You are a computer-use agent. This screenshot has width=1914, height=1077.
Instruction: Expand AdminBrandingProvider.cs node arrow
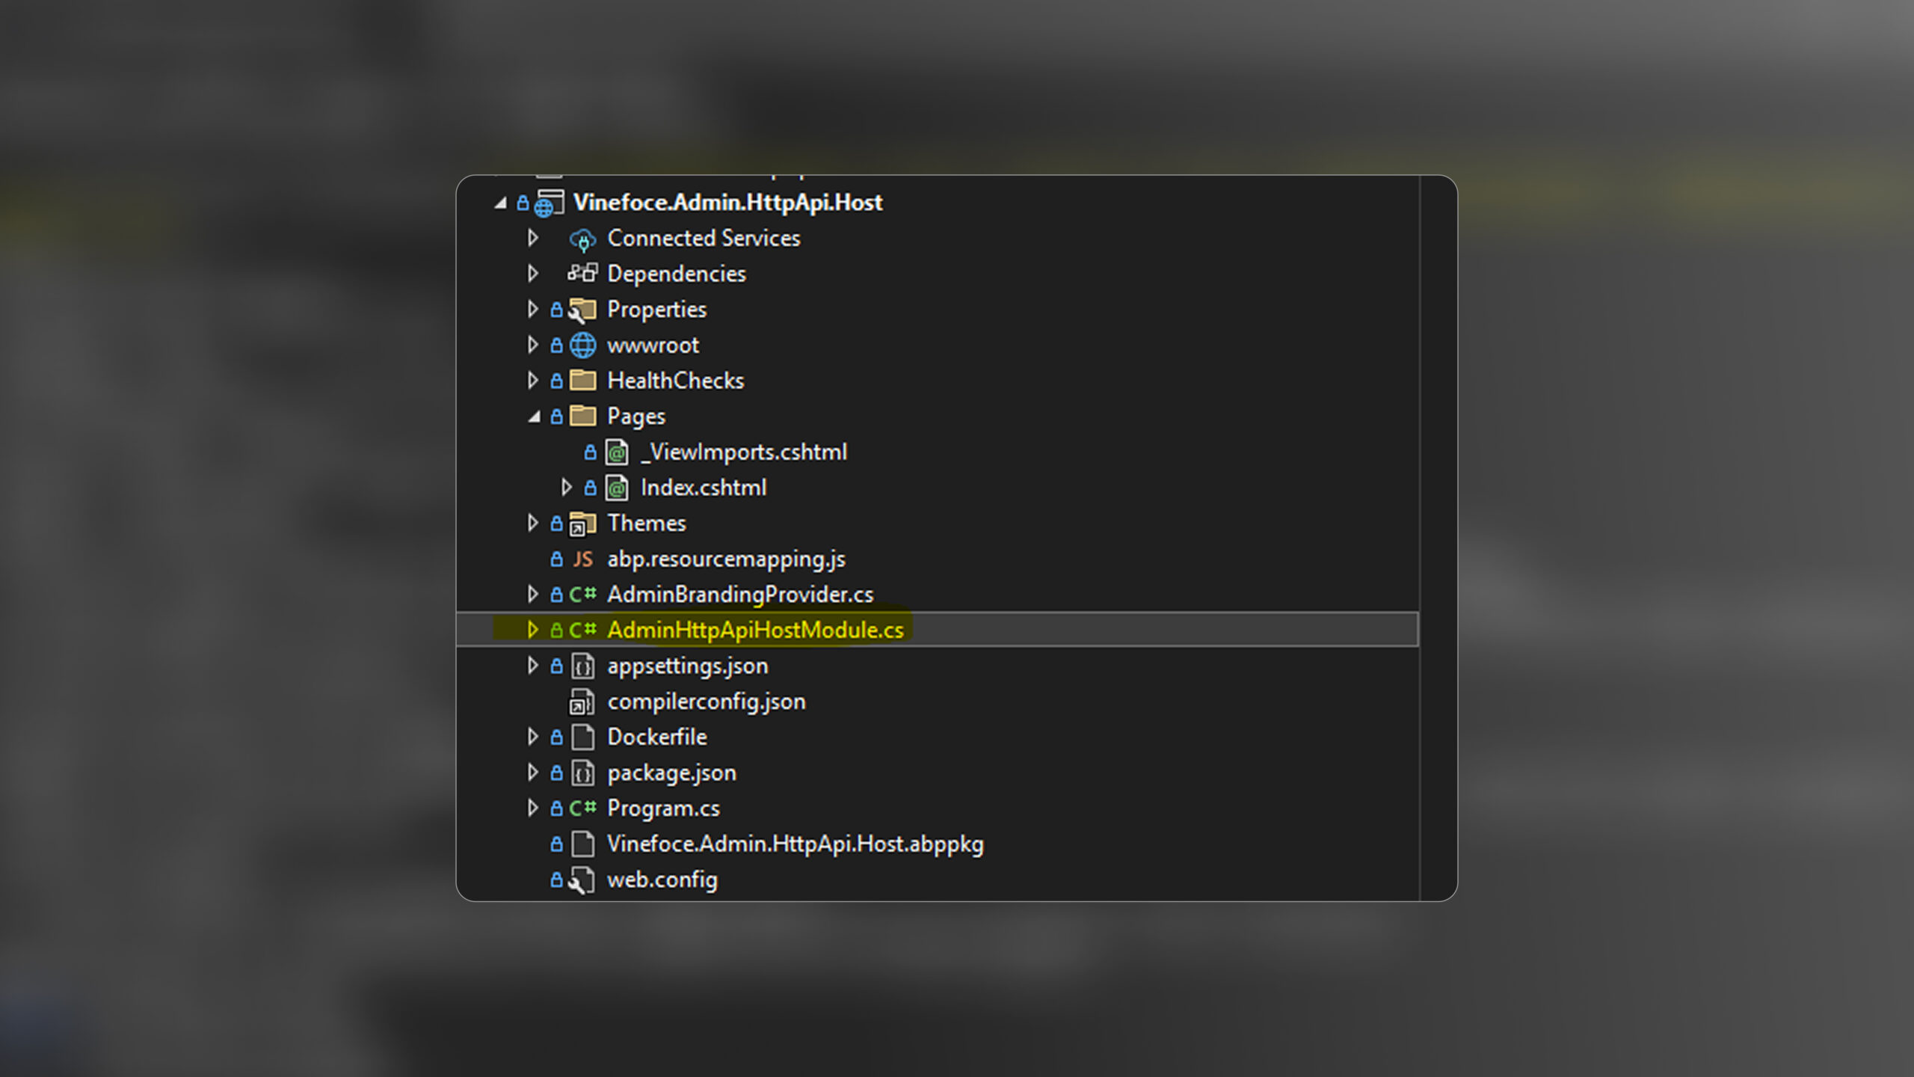tap(533, 595)
